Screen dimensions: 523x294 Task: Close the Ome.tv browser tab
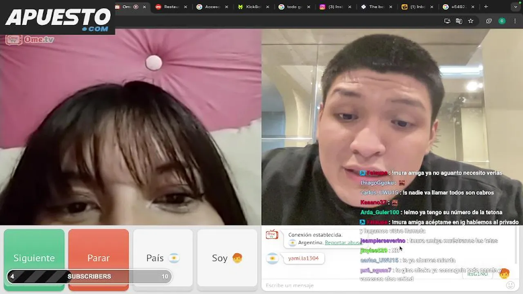[x=145, y=7]
